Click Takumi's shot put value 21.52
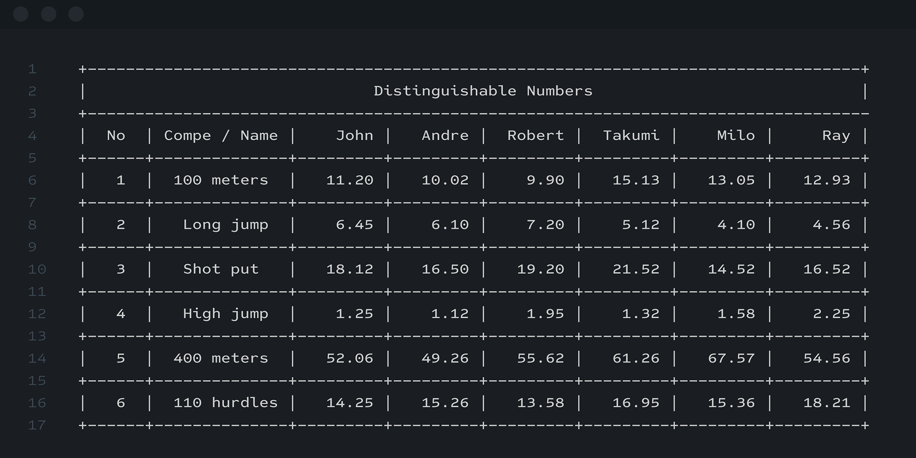This screenshot has height=458, width=916. 635,270
